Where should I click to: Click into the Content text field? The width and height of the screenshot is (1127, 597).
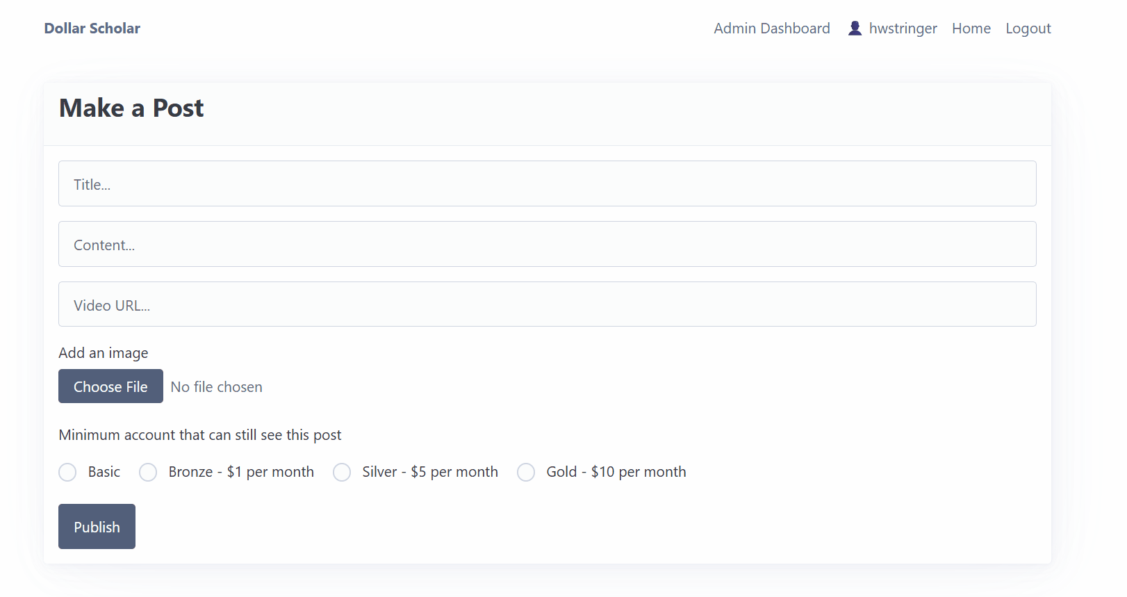(547, 245)
